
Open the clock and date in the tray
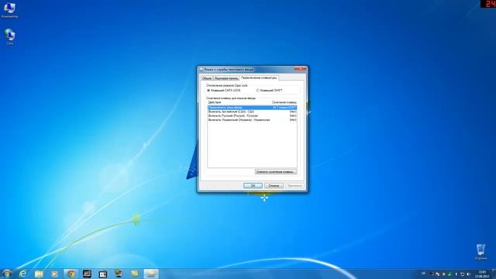coord(482,274)
